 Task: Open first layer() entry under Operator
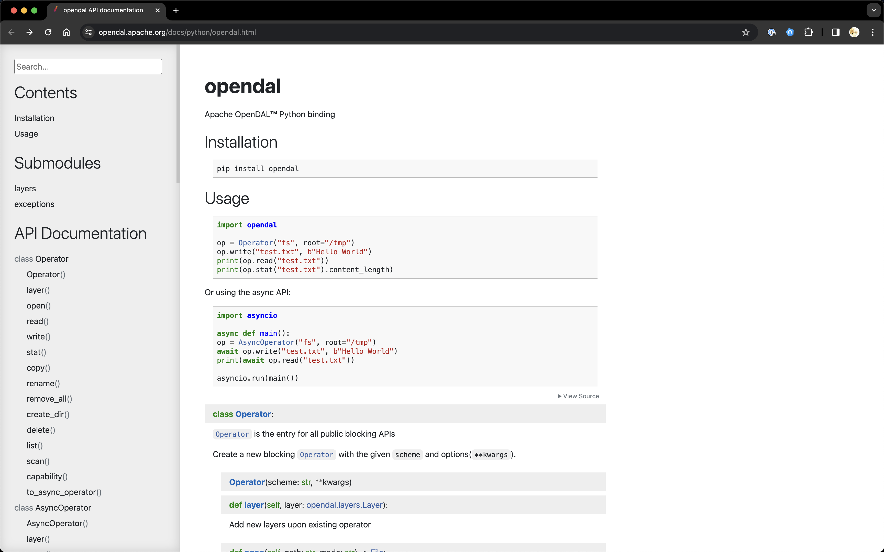tap(38, 290)
